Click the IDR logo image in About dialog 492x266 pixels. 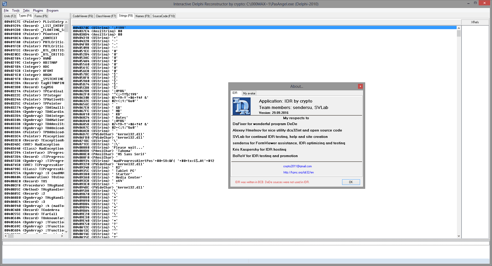point(241,106)
